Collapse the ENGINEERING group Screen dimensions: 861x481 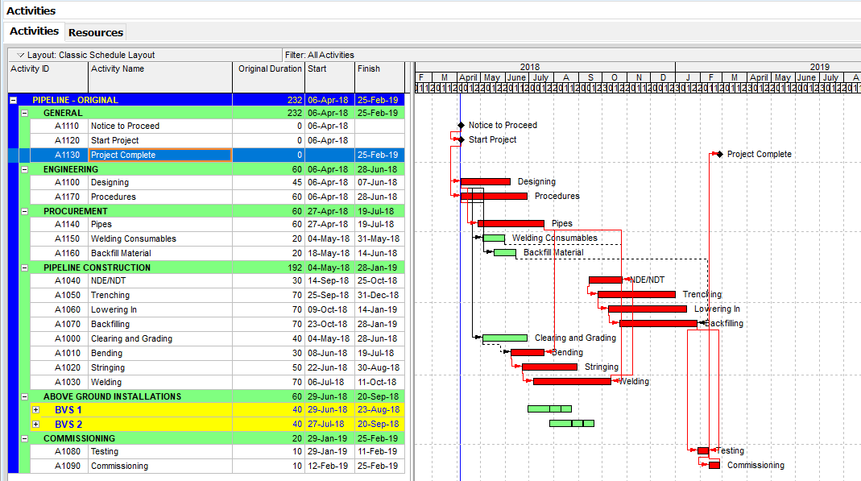coord(25,170)
